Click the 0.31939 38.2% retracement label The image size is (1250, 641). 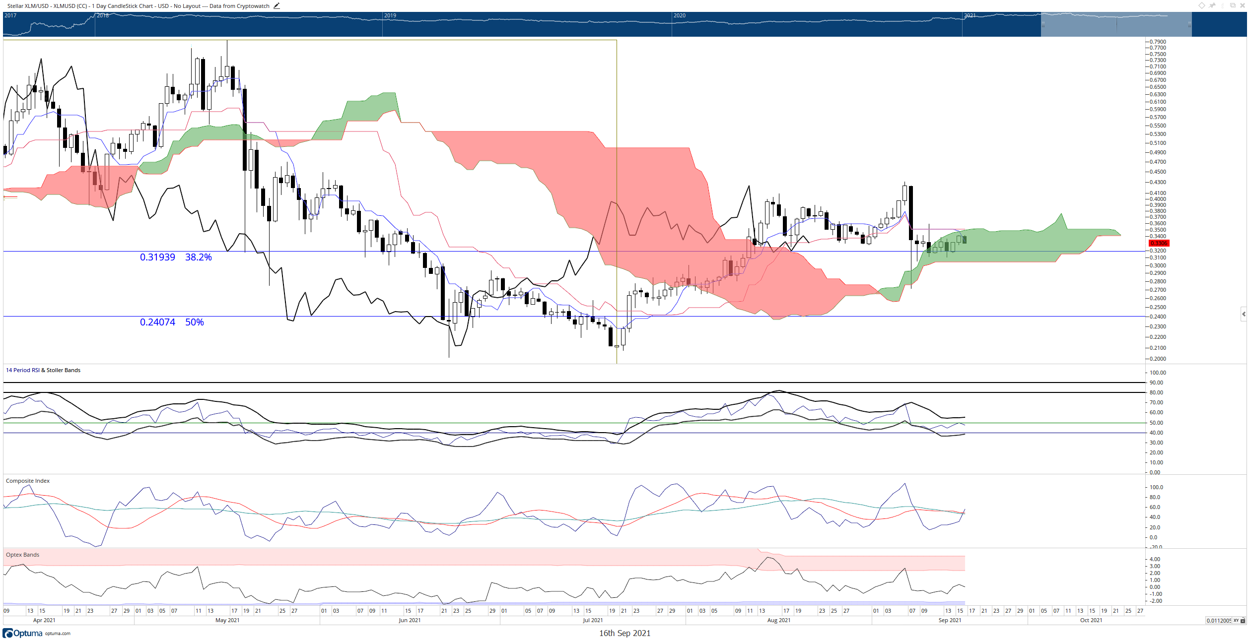click(x=176, y=257)
